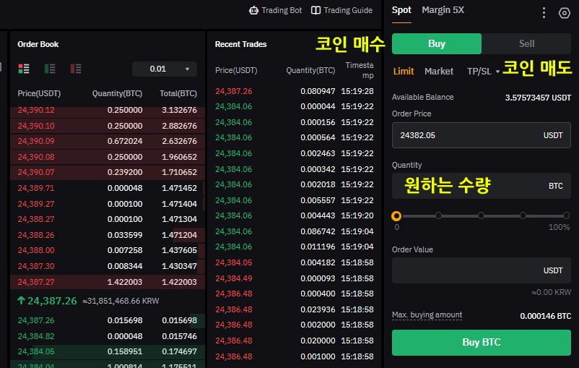Click the Order Value USDT input field

(x=481, y=270)
